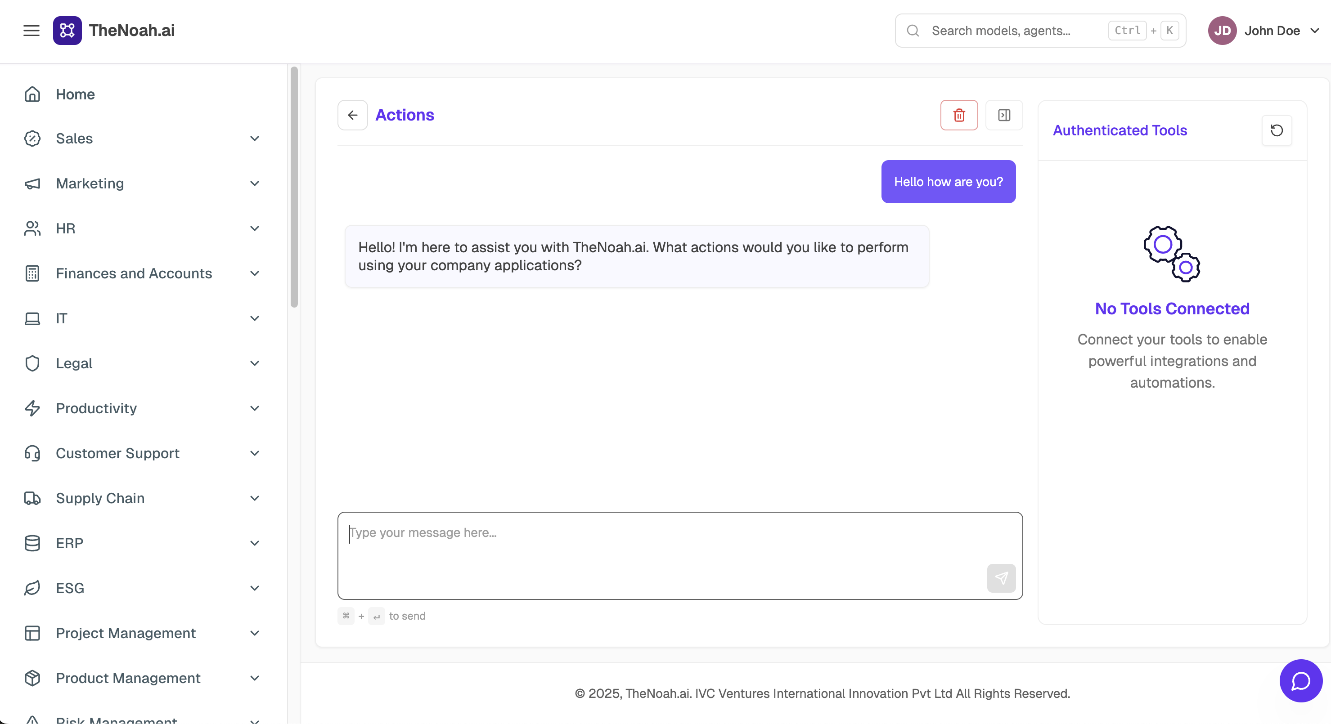The height and width of the screenshot is (724, 1331).
Task: Focus the search models, agents field
Action: point(1040,31)
